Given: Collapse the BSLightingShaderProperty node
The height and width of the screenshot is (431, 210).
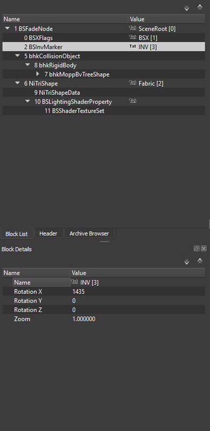Looking at the screenshot, I should coord(28,101).
